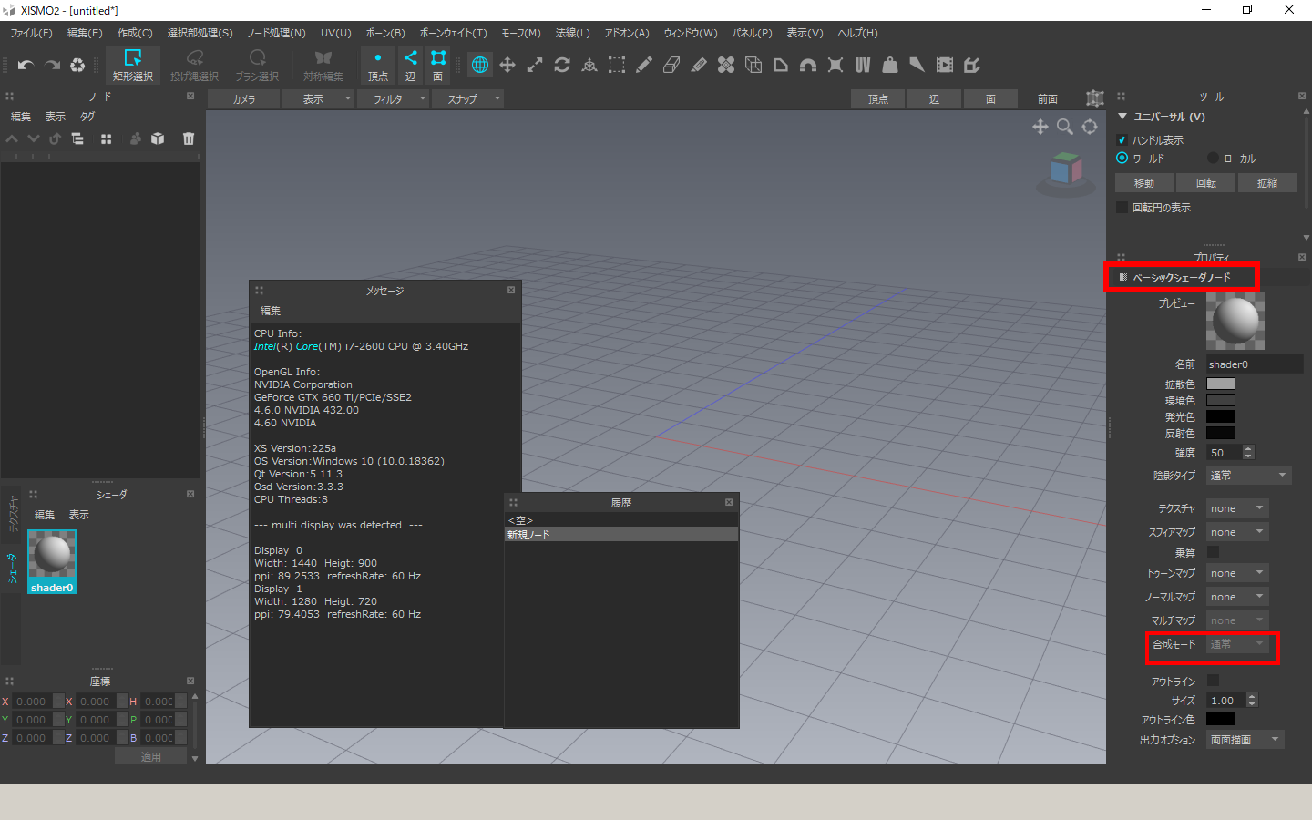Toggle 辺 edge selection mode in toolbar

pyautogui.click(x=410, y=66)
